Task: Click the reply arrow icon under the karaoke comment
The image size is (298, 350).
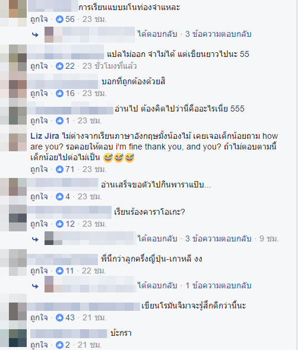Action: tap(35, 240)
